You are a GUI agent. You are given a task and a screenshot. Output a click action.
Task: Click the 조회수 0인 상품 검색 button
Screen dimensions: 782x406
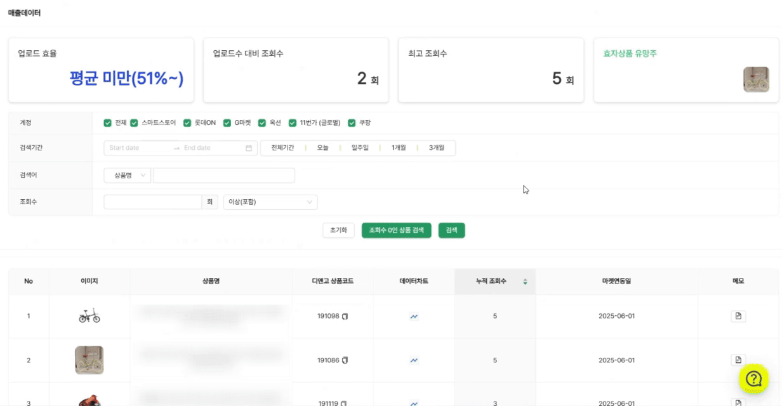click(x=397, y=230)
